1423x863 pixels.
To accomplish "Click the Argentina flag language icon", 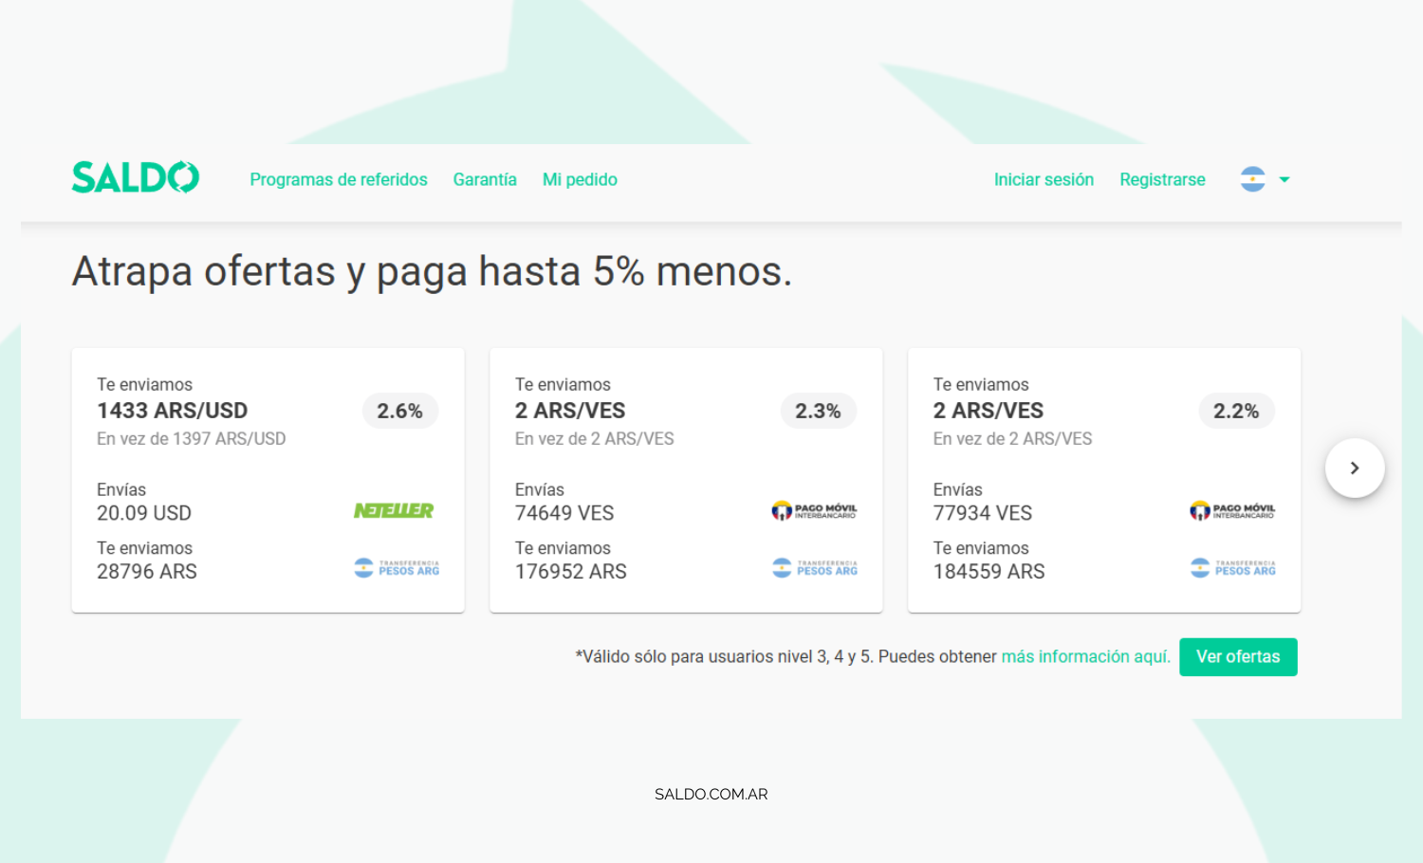I will [1252, 179].
